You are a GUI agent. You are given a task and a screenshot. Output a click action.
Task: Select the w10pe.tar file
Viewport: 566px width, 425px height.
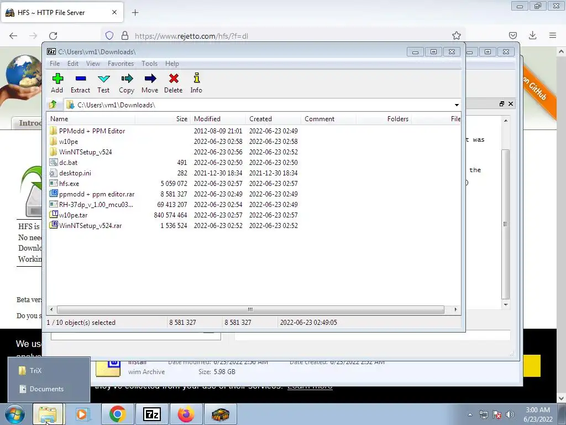(73, 215)
